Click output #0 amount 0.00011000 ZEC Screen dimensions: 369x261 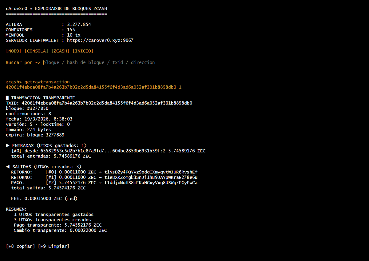pos(78,172)
